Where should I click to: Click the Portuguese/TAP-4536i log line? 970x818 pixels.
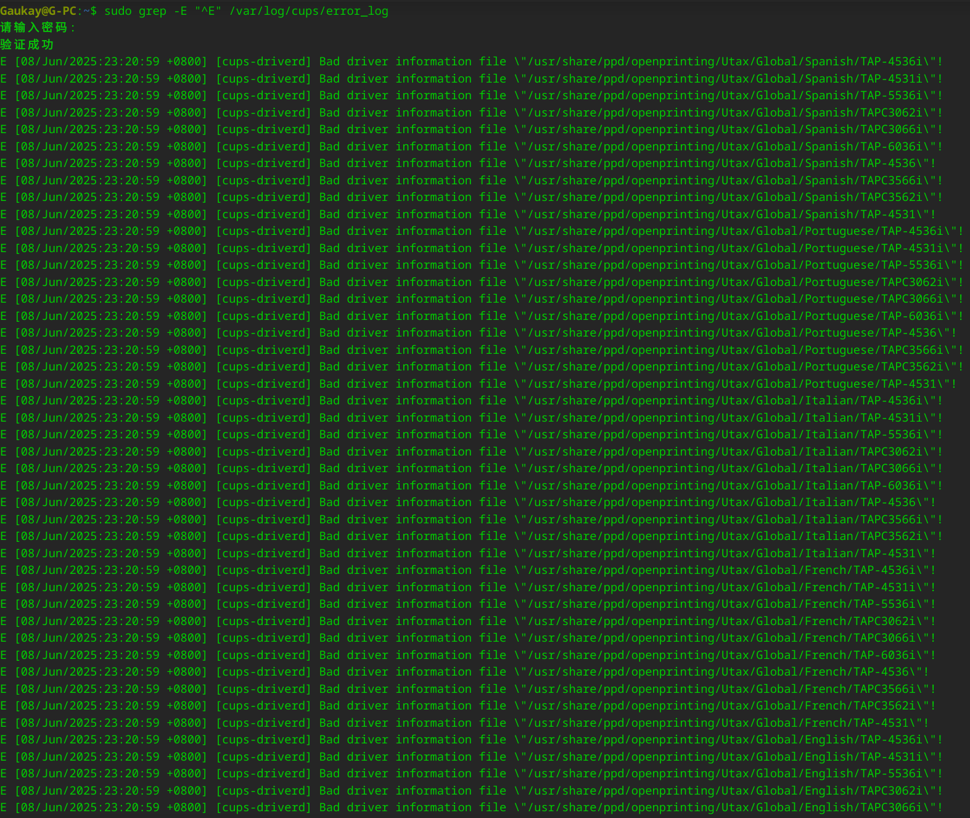point(482,231)
